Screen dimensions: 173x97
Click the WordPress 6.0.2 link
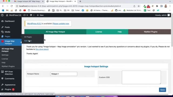pyautogui.click(x=34, y=24)
